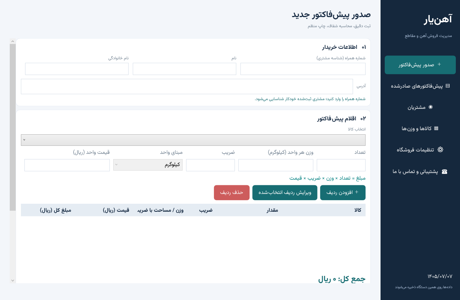Click into the آدرس text field

187,87
